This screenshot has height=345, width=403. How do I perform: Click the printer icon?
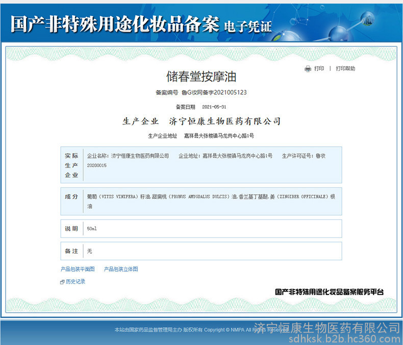pos(308,69)
